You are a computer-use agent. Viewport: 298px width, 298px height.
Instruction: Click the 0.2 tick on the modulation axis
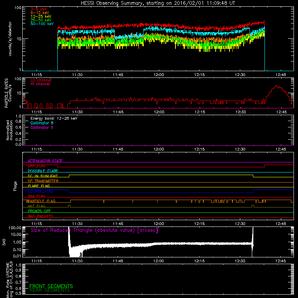tap(18, 139)
